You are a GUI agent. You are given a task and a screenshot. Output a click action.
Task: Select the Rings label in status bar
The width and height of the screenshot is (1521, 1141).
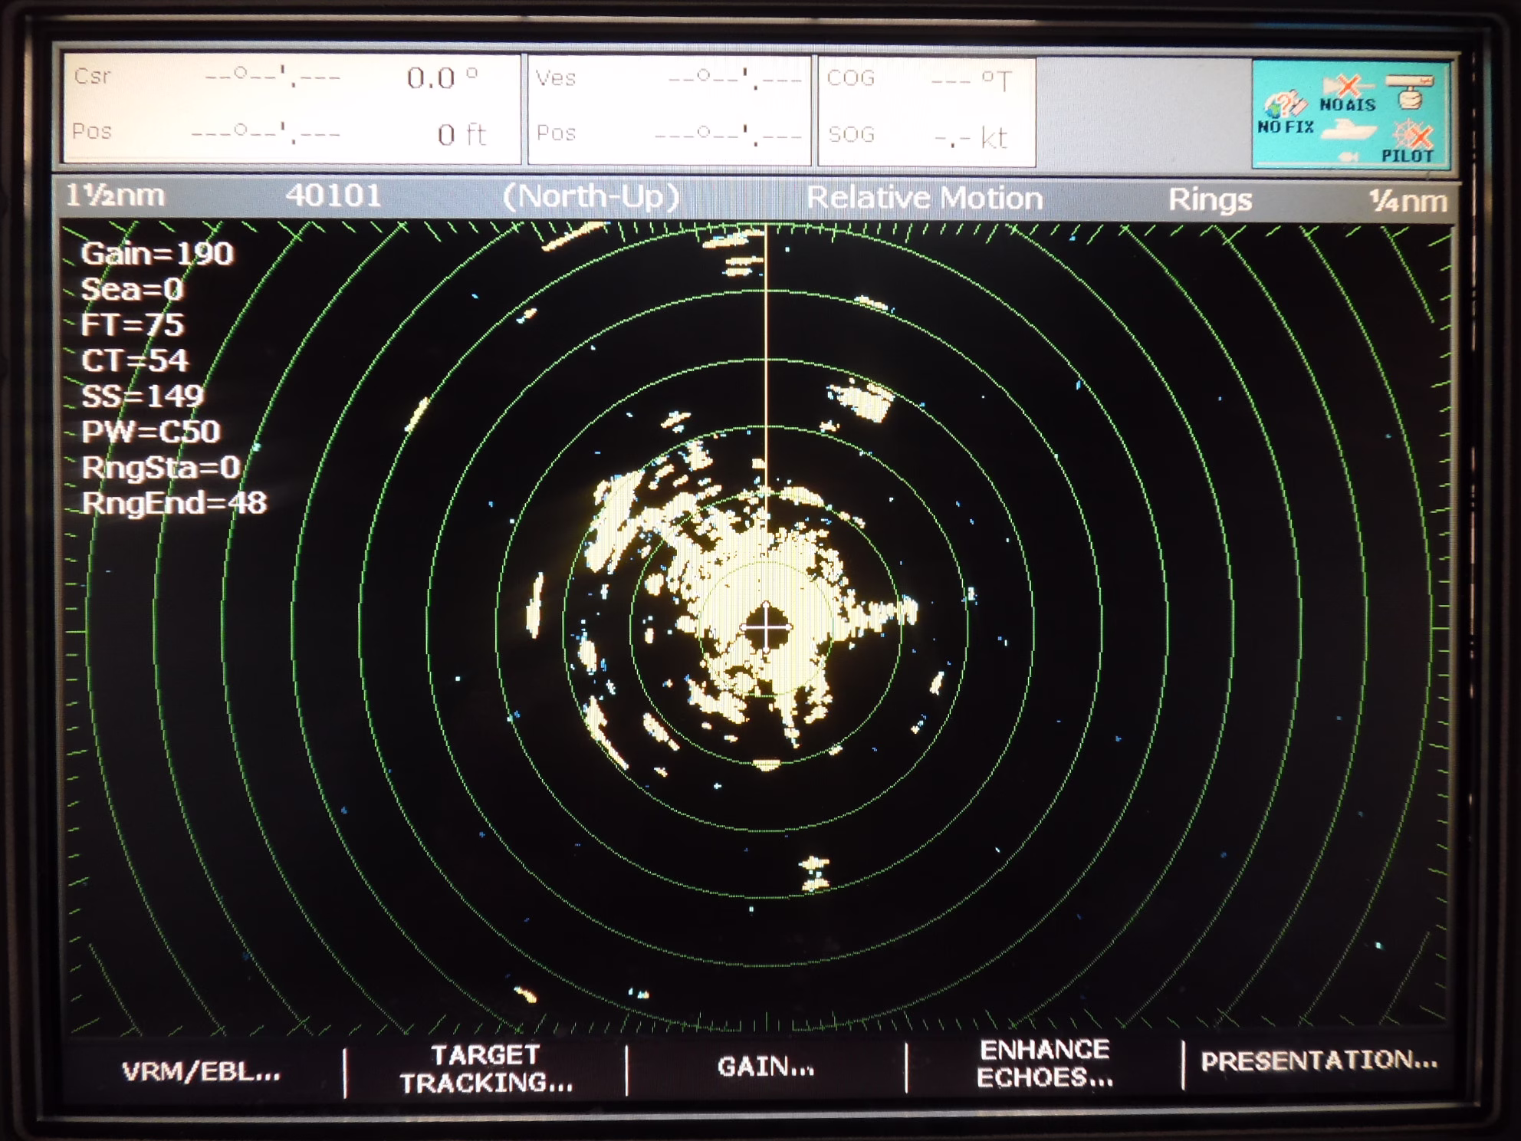click(x=1210, y=200)
